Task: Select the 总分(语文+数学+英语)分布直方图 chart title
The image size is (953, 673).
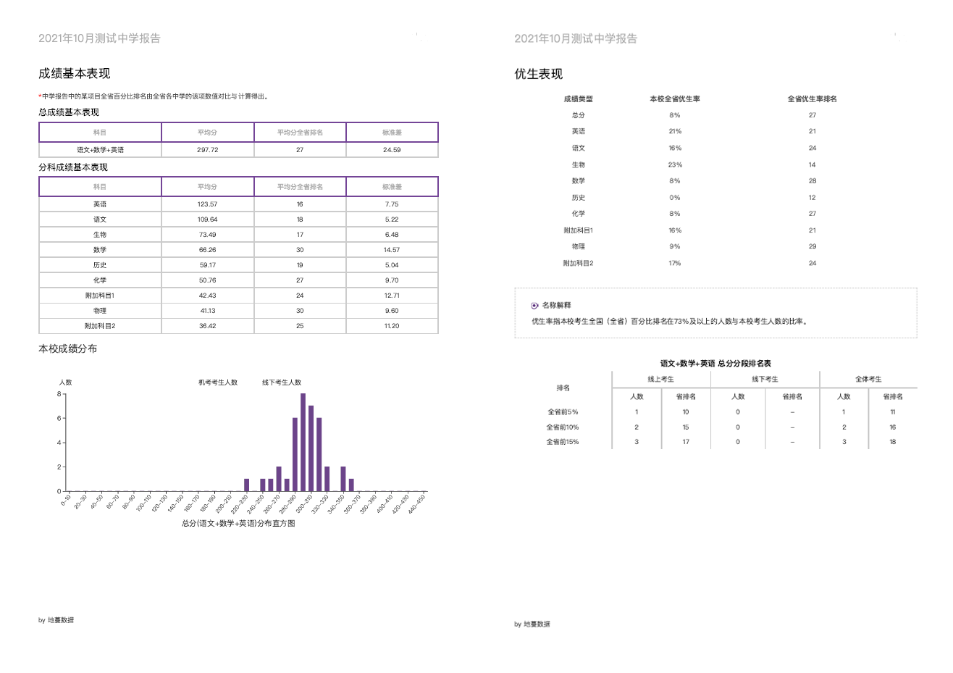Action: click(238, 524)
